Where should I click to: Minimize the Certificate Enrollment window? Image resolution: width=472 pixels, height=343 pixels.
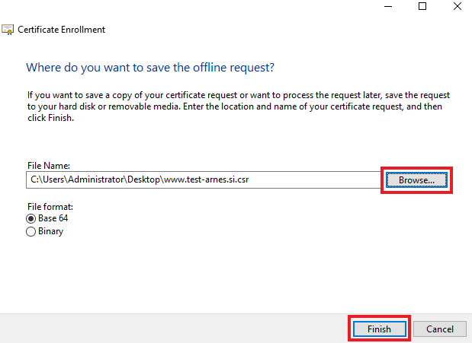388,6
